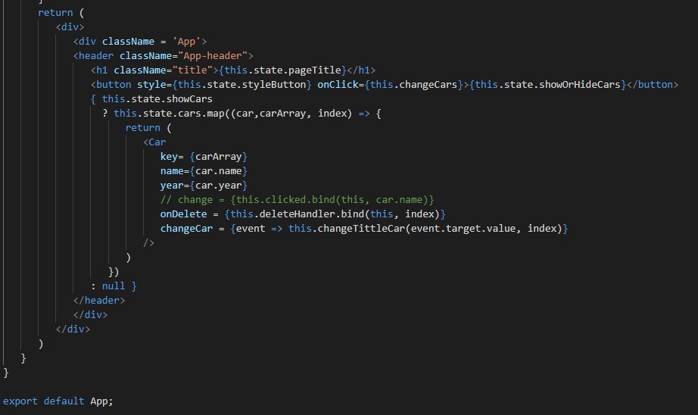
Task: Click the key= {carArray} prop line
Action: (204, 157)
